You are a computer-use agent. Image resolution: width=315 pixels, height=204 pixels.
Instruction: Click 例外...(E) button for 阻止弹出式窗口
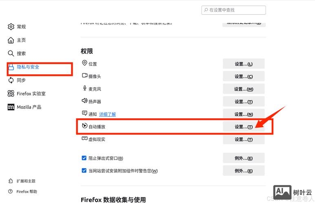(244, 158)
